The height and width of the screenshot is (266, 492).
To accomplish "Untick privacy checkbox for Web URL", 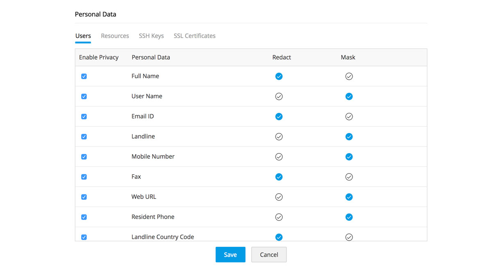I will [84, 197].
